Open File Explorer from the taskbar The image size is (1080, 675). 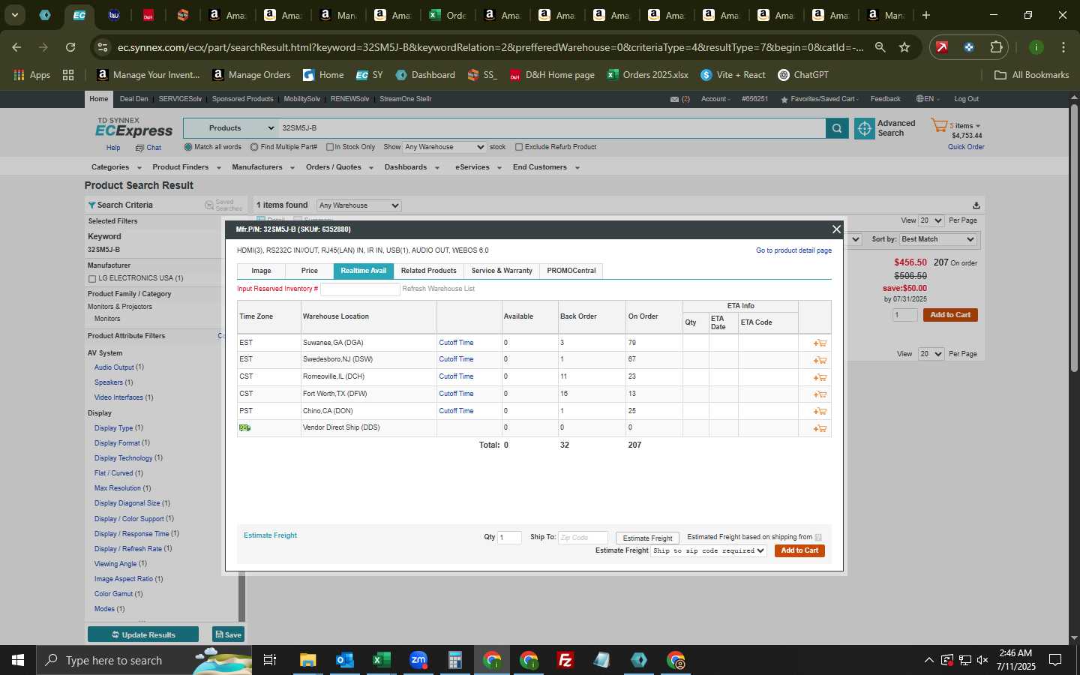click(307, 660)
